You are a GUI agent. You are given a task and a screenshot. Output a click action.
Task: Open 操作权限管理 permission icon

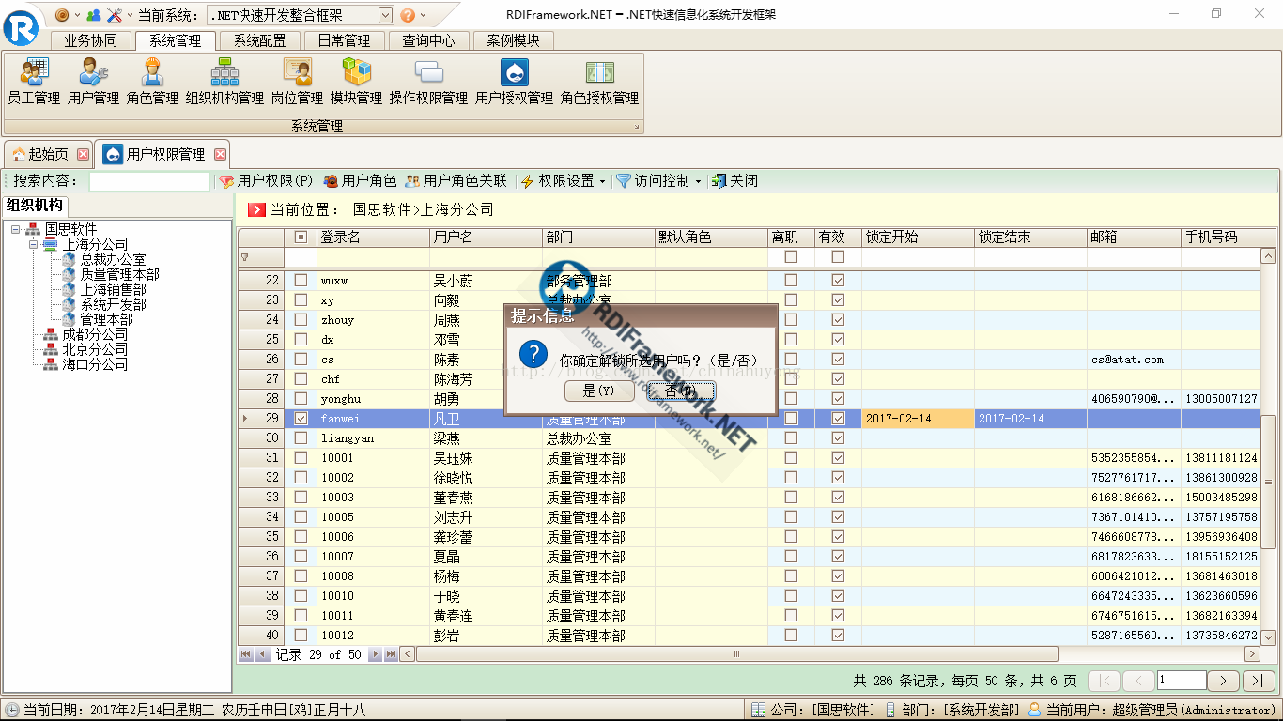[x=428, y=82]
